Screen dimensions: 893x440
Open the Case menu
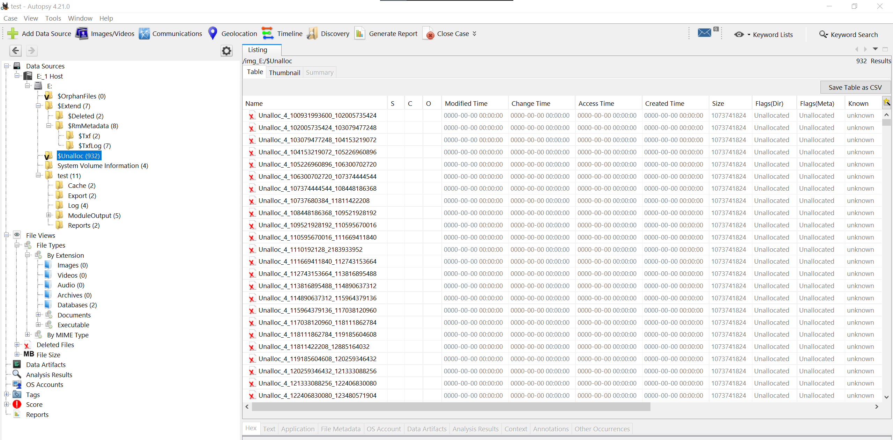[x=10, y=18]
